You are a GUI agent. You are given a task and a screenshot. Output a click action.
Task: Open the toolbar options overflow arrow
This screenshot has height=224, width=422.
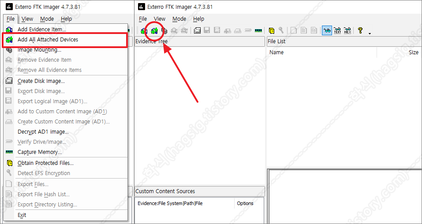(370, 34)
